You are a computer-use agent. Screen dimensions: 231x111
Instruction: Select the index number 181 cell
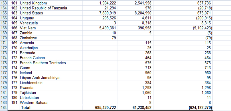coord(13,103)
